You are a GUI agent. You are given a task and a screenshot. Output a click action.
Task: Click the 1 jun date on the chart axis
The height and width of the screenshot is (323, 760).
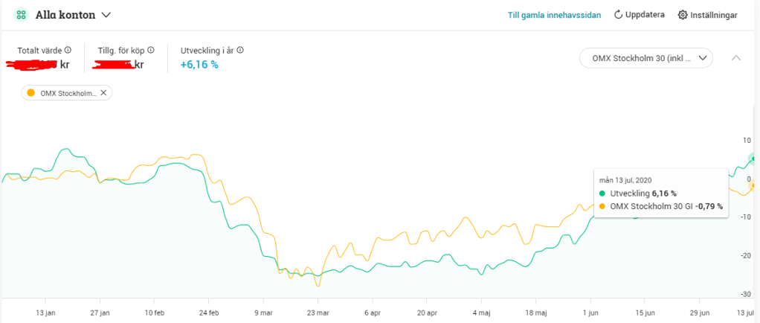tap(590, 313)
